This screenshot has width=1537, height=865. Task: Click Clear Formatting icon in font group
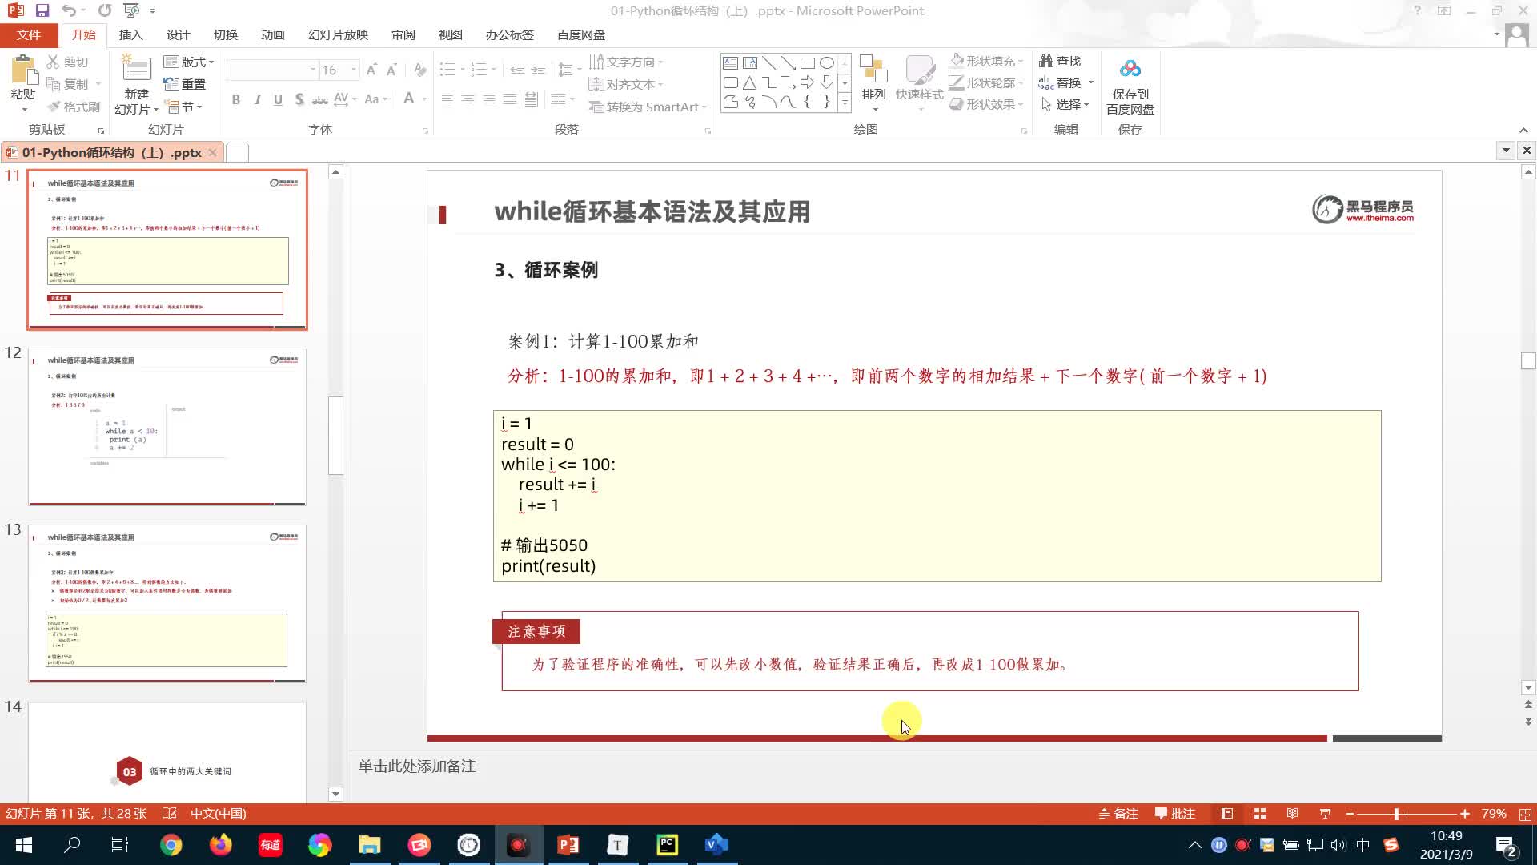pos(419,70)
